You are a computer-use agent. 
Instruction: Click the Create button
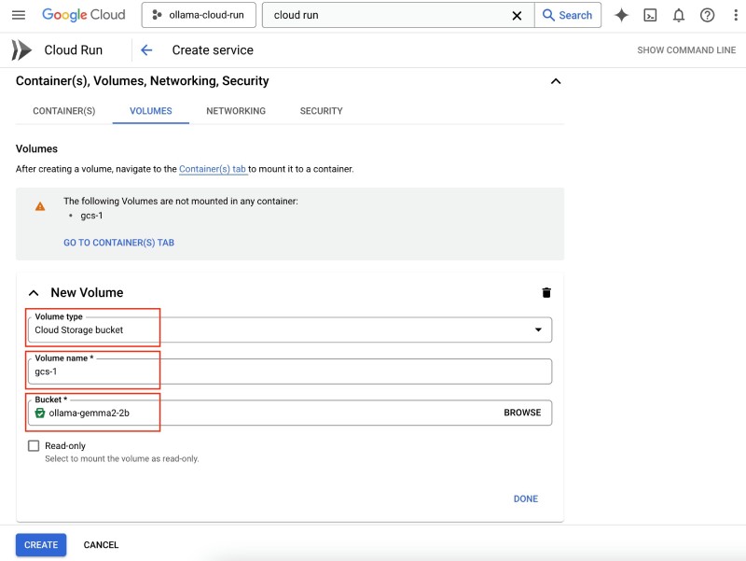41,544
